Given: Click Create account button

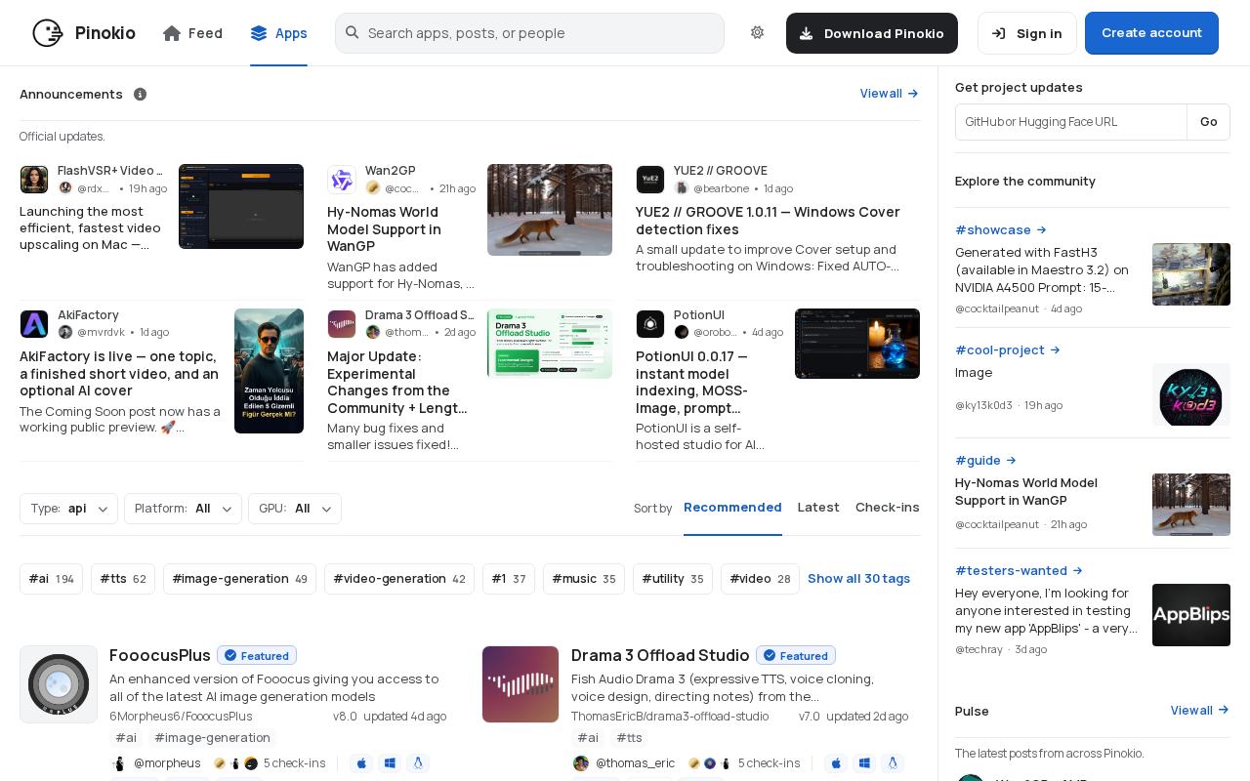Looking at the screenshot, I should tap(1151, 33).
